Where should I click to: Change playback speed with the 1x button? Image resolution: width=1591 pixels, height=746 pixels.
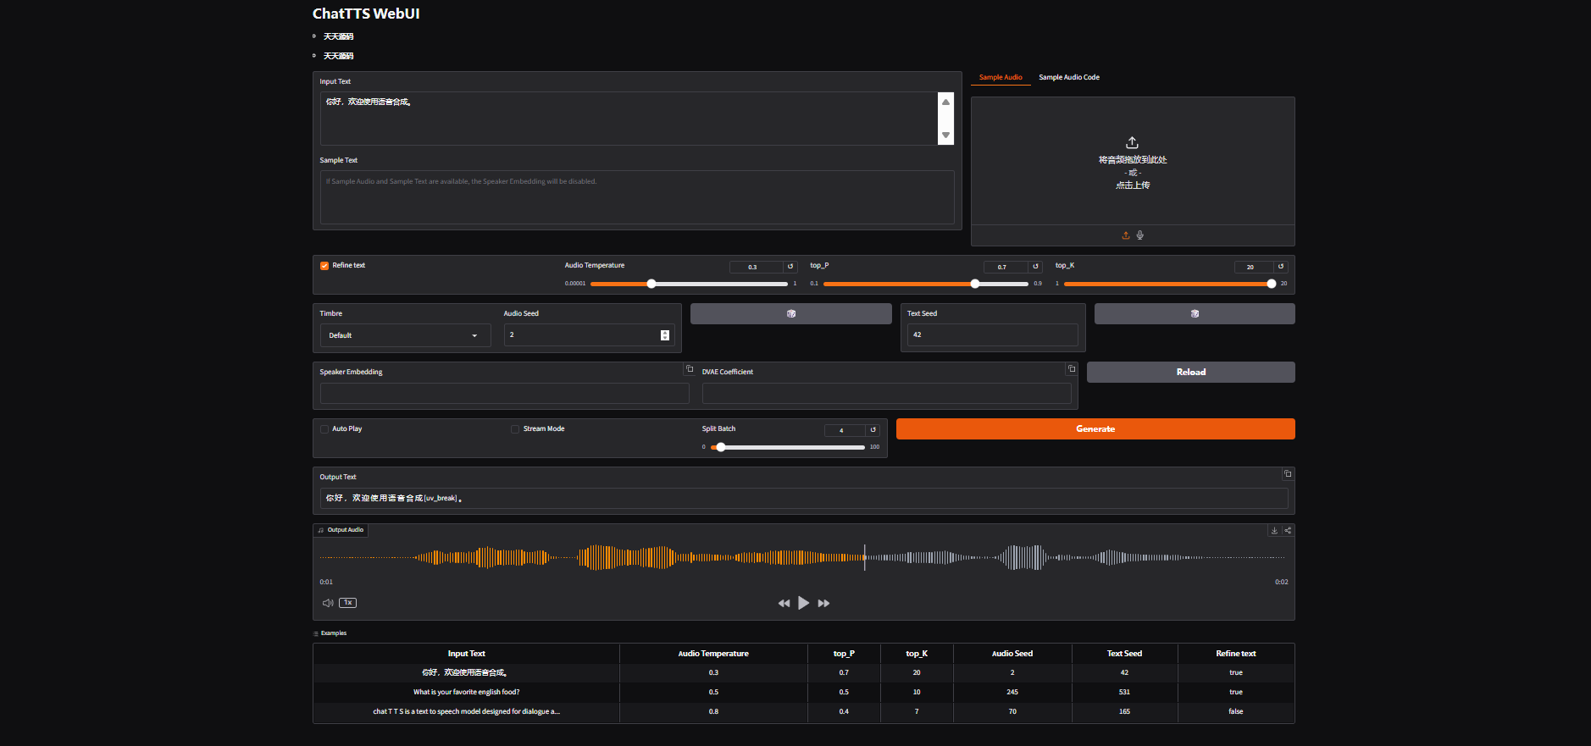347,603
